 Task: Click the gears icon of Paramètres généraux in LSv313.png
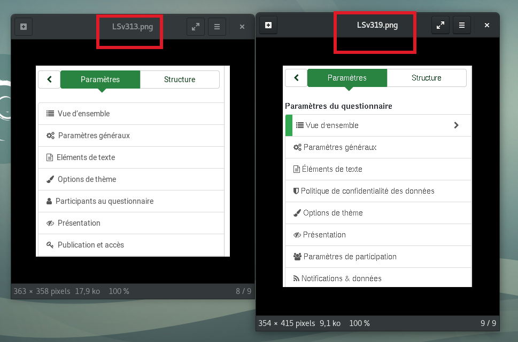click(50, 136)
